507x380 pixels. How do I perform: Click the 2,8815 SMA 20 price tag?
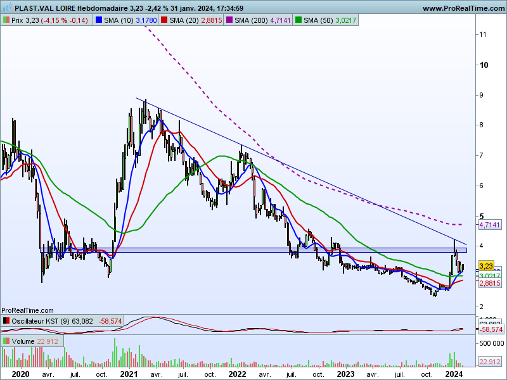pos(489,283)
